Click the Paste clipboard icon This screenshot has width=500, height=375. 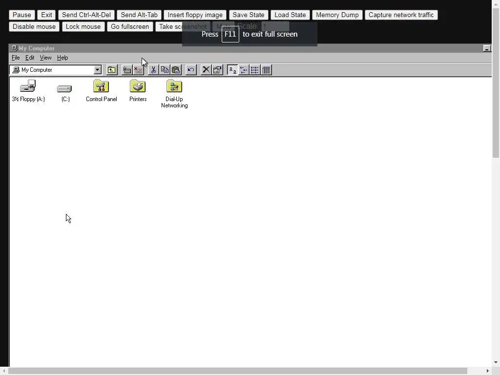[x=176, y=70]
